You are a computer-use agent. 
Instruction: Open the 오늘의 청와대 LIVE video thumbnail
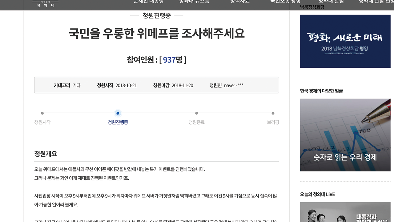click(x=345, y=212)
